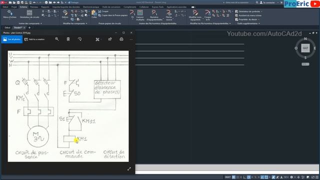Click Se connecter sign-in button

click(268, 2)
